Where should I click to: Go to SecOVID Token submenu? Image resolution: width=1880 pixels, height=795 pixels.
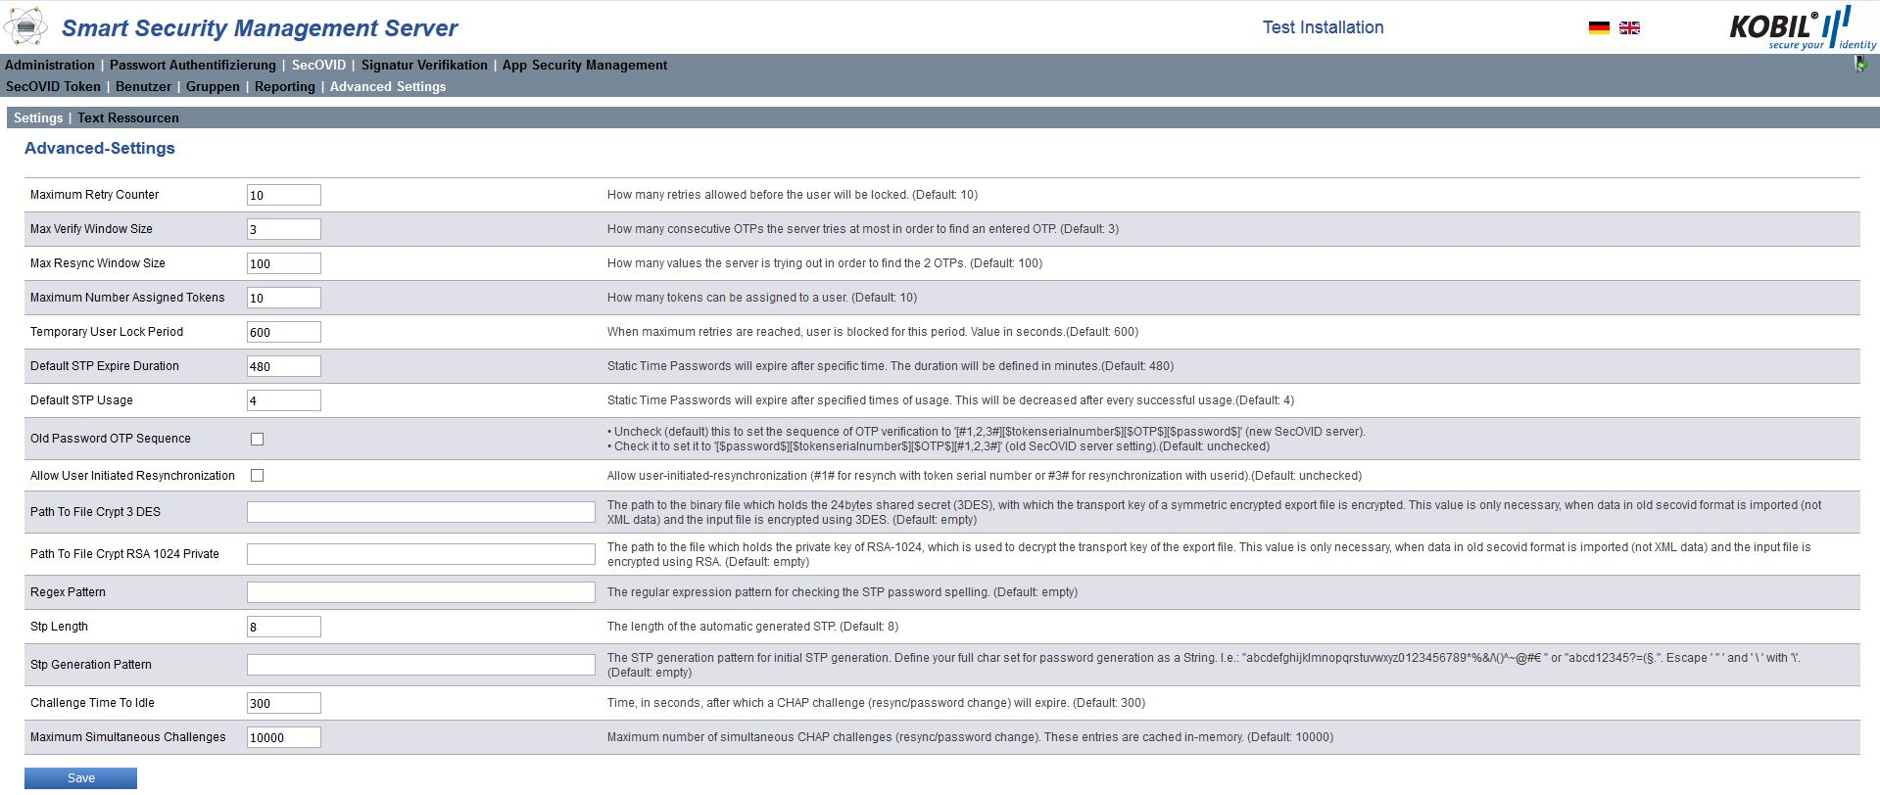53,86
